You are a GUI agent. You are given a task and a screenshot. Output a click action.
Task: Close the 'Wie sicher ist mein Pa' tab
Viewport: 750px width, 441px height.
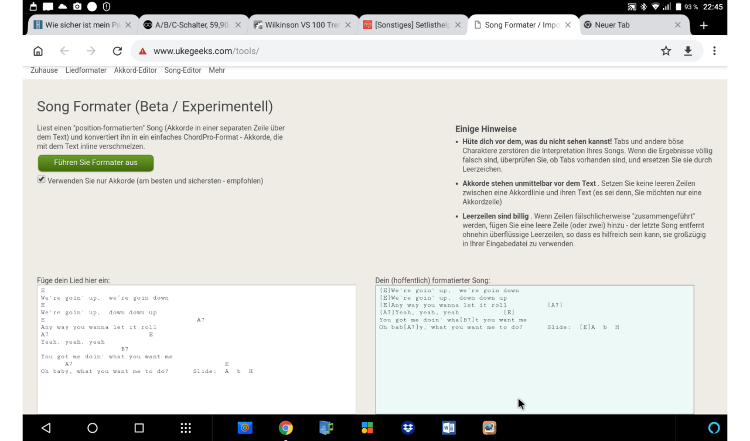pos(128,25)
